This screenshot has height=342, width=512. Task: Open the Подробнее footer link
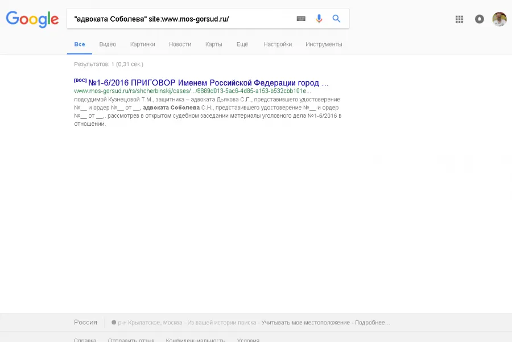click(372, 323)
